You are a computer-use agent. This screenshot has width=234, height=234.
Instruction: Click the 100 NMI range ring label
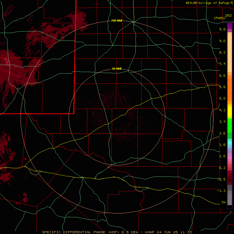point(117,21)
